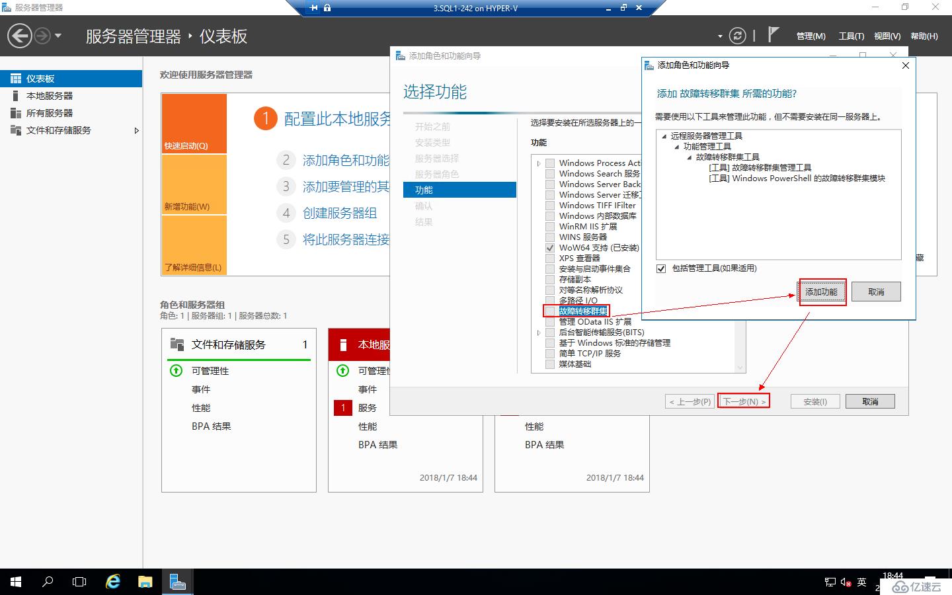Open the 文件和存储服务 tile header
This screenshot has width=952, height=595.
[239, 344]
